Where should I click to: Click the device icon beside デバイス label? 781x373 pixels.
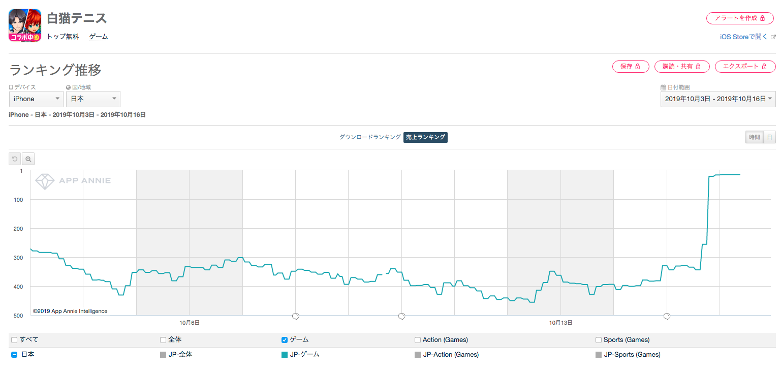coord(11,87)
